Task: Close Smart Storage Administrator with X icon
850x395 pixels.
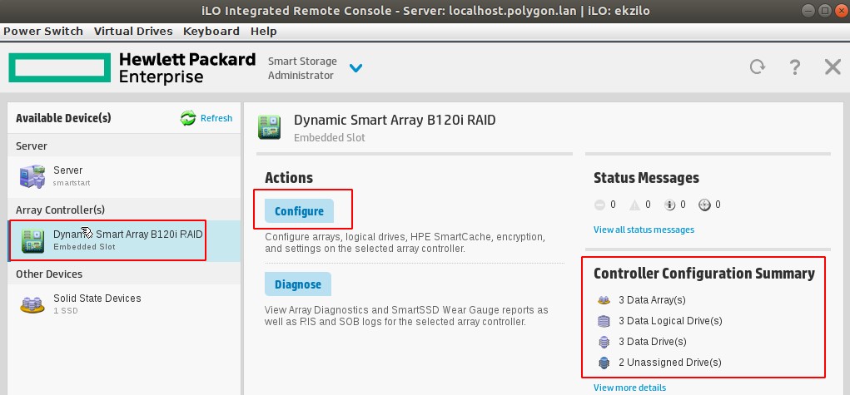Action: point(833,67)
